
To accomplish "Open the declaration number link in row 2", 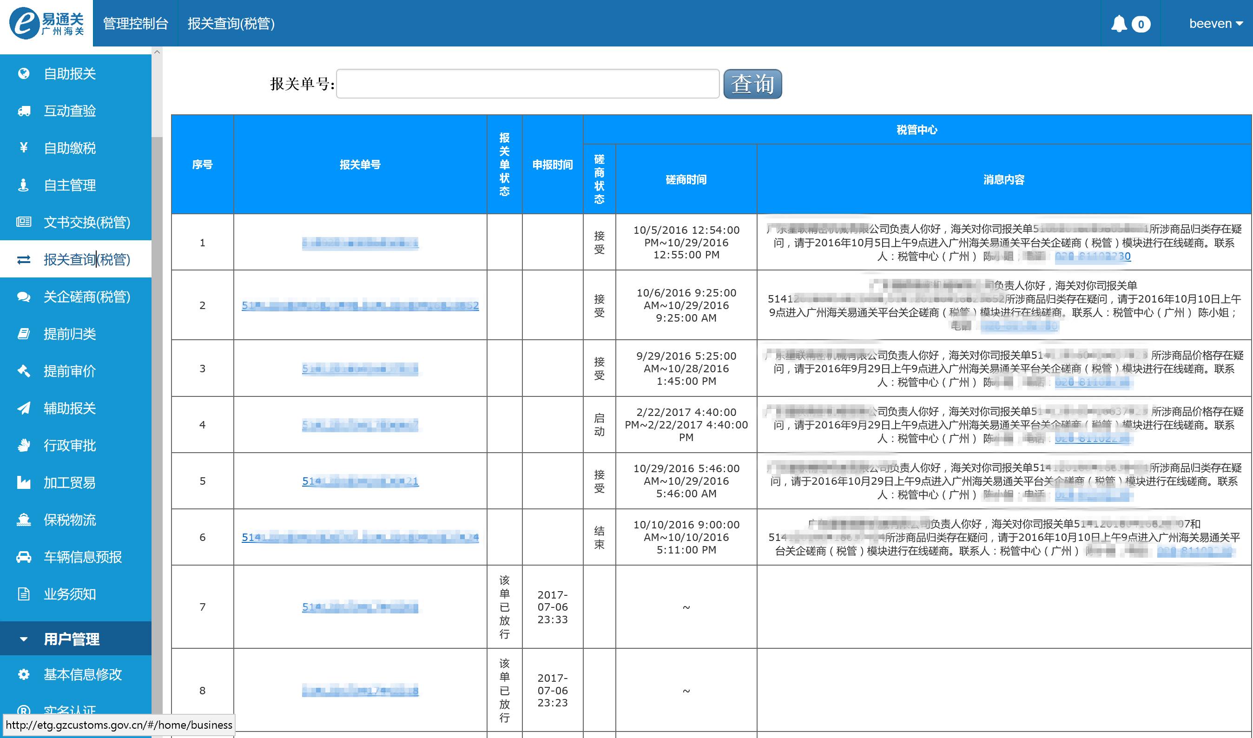I will 360,305.
